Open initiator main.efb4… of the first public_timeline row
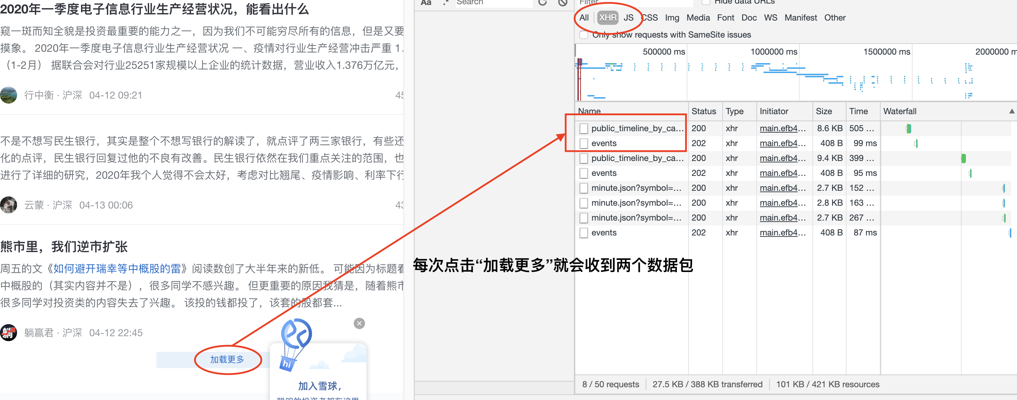This screenshot has height=400, width=1017. [x=783, y=128]
